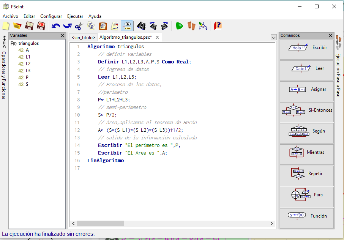Place cursor on the FinAlgoritmo line
Viewport: 344px width, 240px height.
106,161
